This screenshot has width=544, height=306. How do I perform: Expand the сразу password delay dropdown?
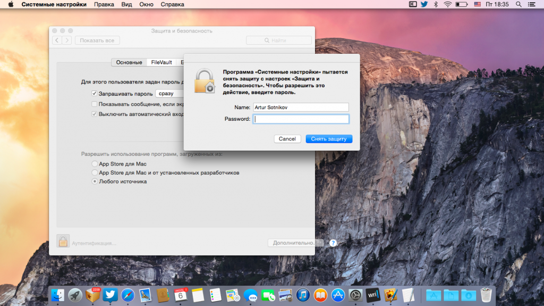(169, 94)
